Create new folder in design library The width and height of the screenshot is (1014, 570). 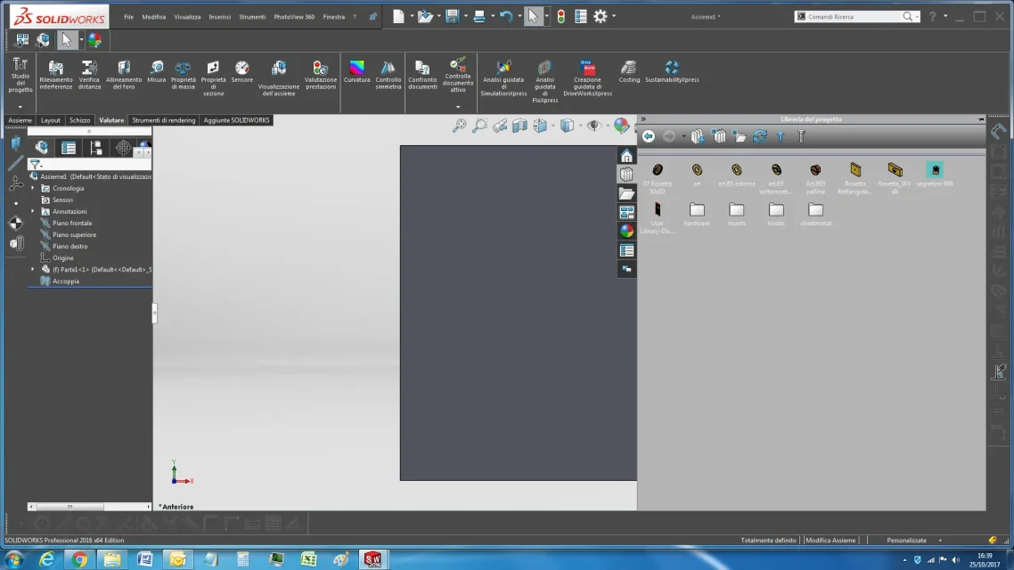(740, 136)
